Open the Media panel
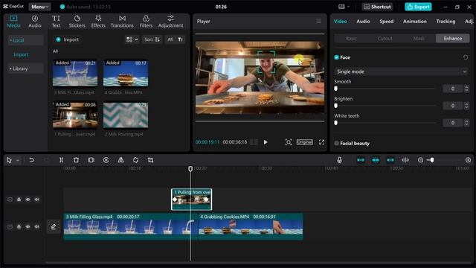 coord(13,22)
